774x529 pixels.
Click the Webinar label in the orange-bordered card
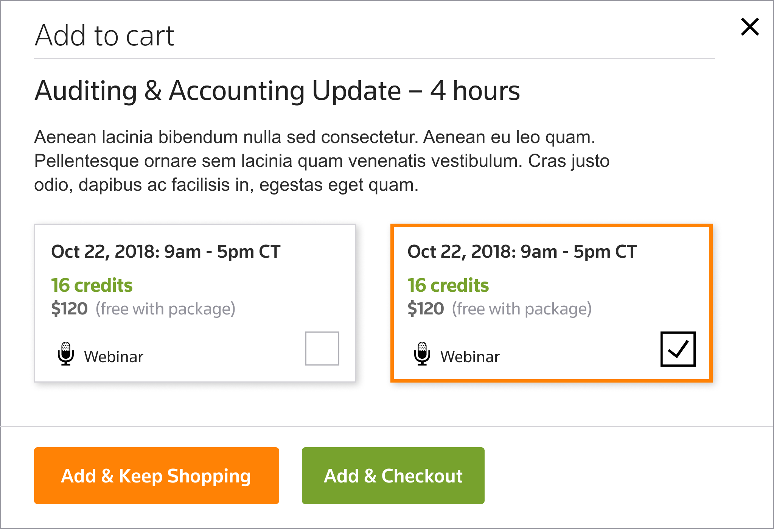click(x=470, y=357)
